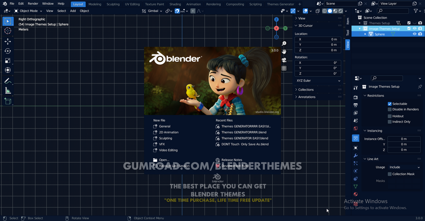425x221 pixels.
Task: Click the 3D Cursor Location X field
Action: click(x=318, y=40)
